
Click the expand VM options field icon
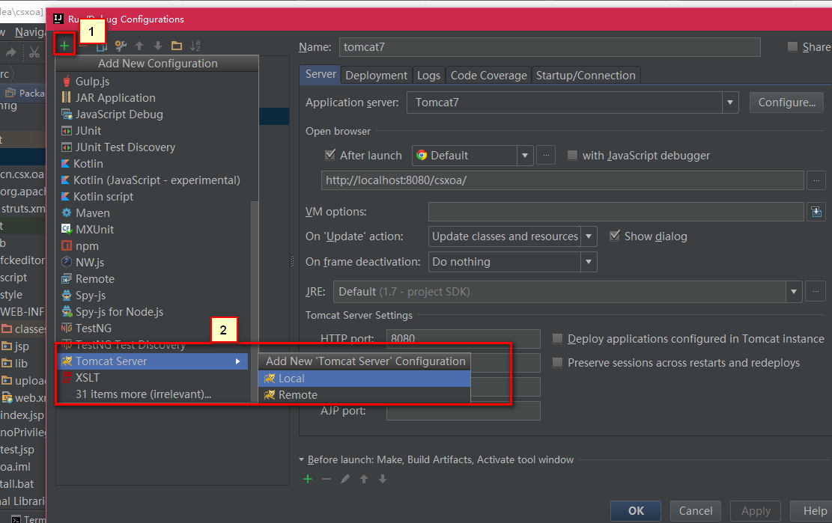[816, 212]
